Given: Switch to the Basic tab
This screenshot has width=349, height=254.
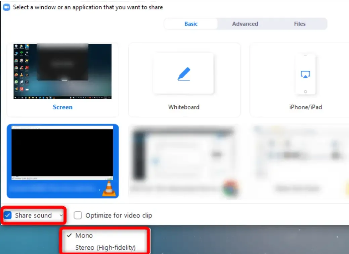Looking at the screenshot, I should [x=191, y=24].
